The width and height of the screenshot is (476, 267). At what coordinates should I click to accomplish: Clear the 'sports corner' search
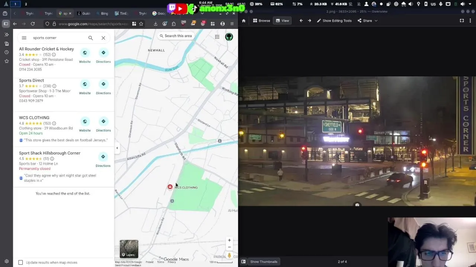(103, 38)
